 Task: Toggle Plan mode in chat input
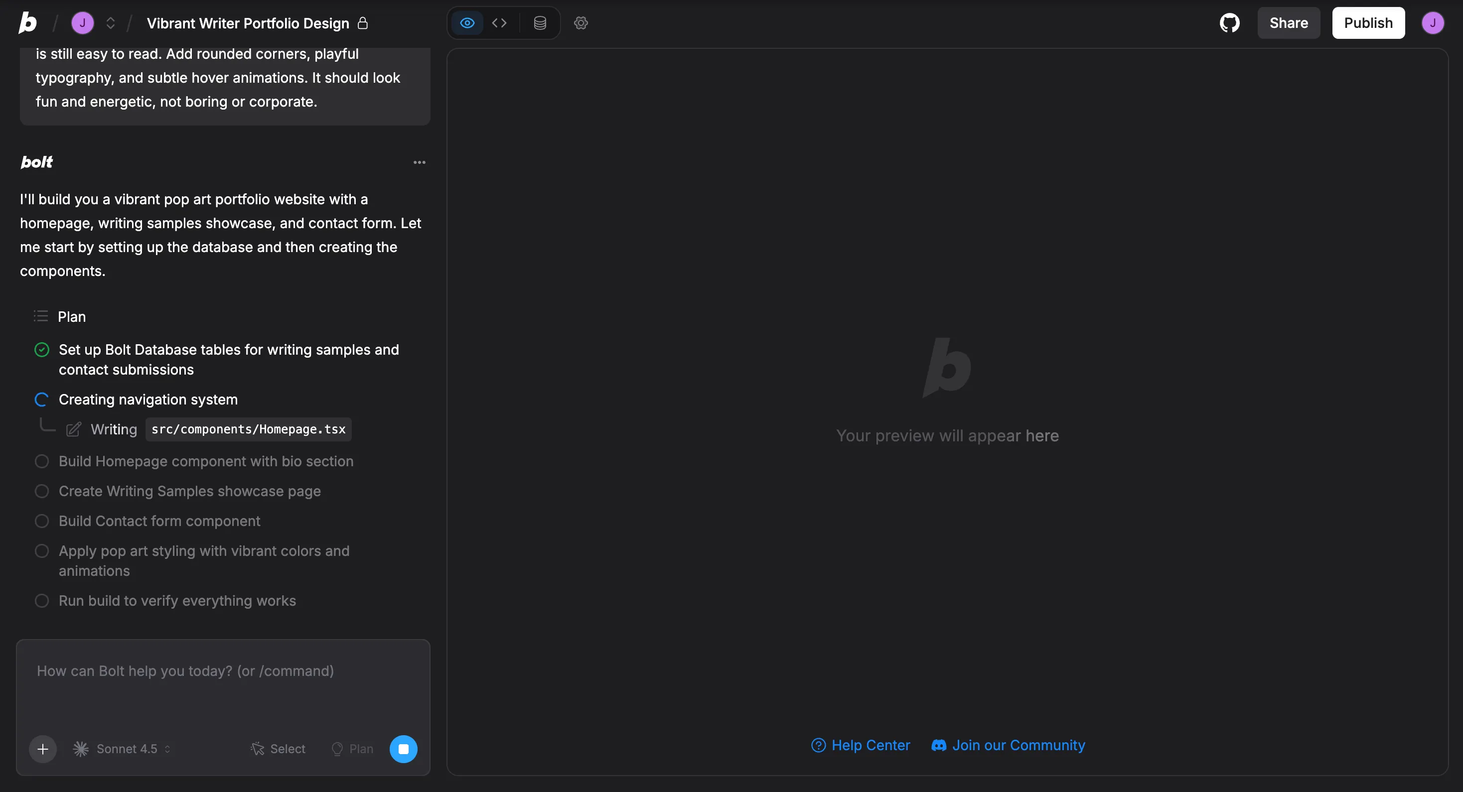(352, 749)
